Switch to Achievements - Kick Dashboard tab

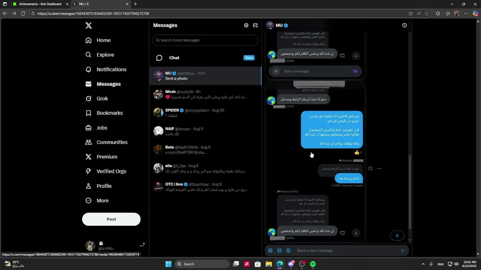pos(40,4)
